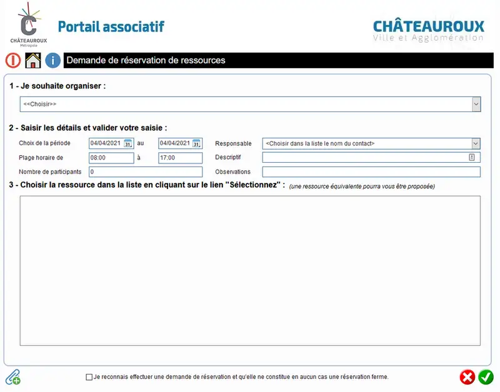
Task: Tick the reservation acknowledgement checkbox
Action: (89, 378)
